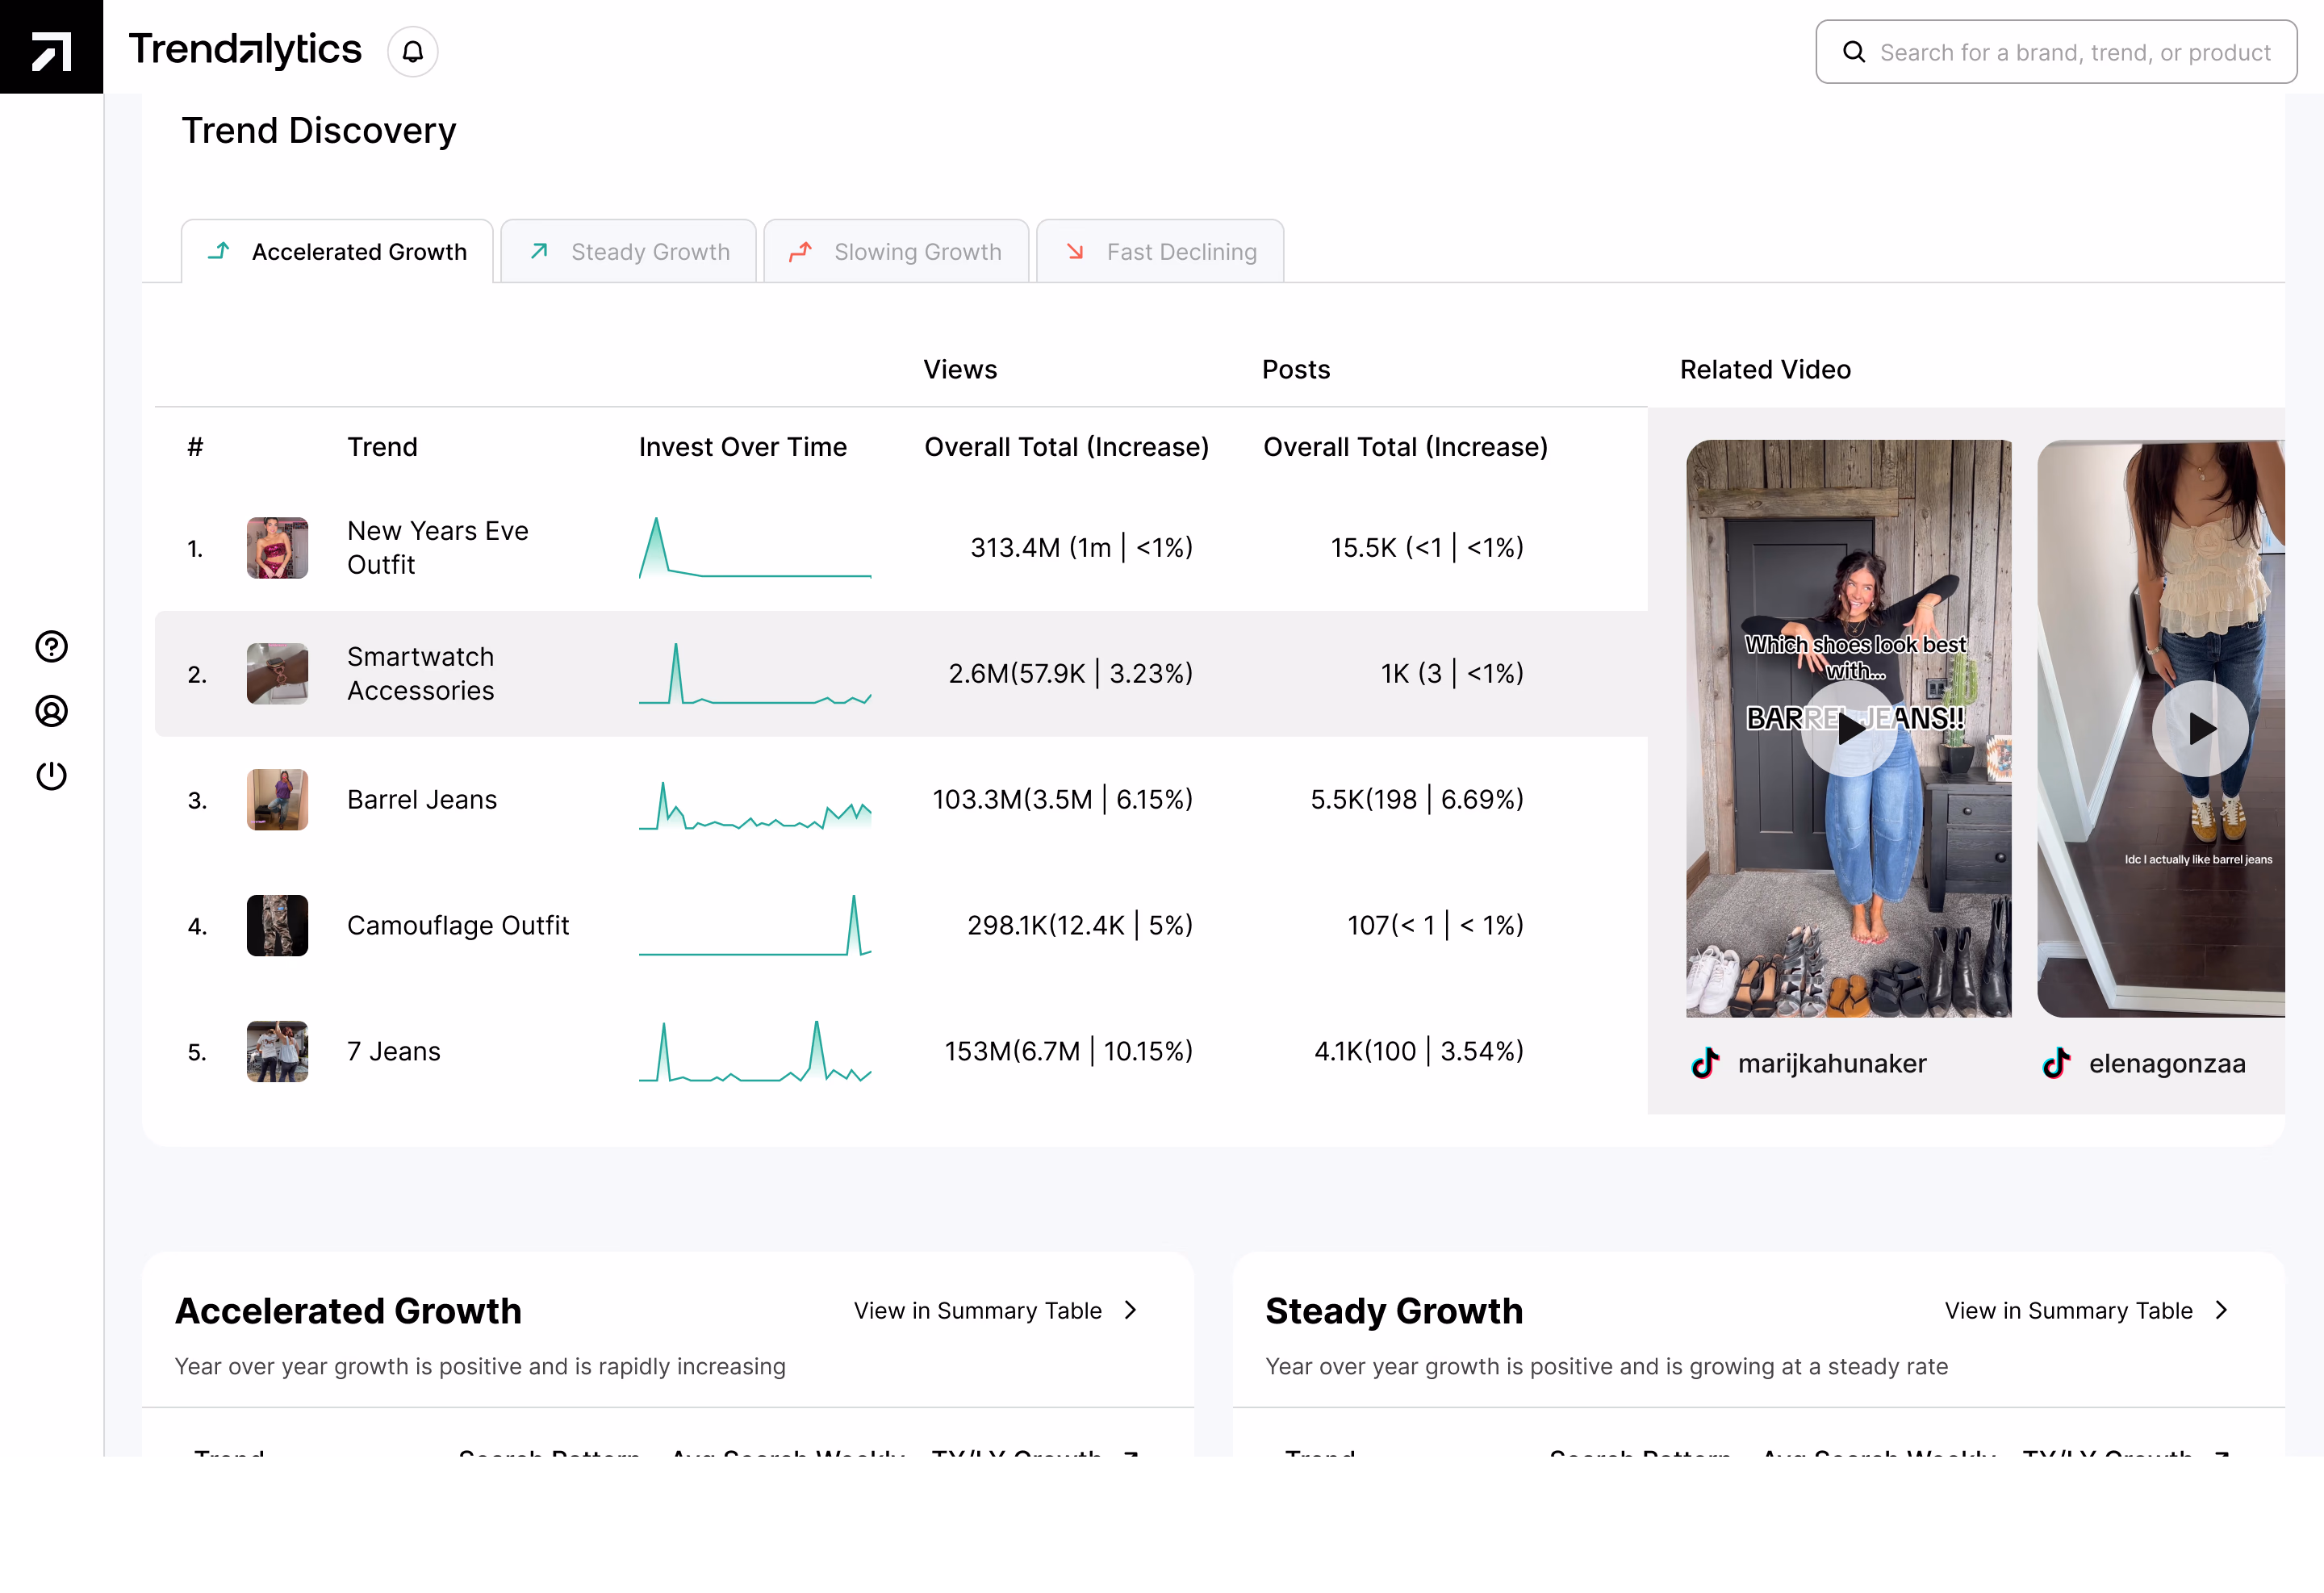Open Accelerated Growth View in Summary Table
Viewport: 2324px width, 1593px height.
click(x=977, y=1311)
